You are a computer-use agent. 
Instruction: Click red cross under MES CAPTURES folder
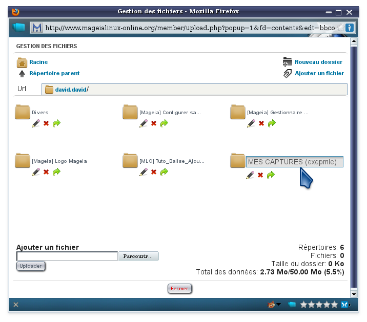click(x=260, y=175)
